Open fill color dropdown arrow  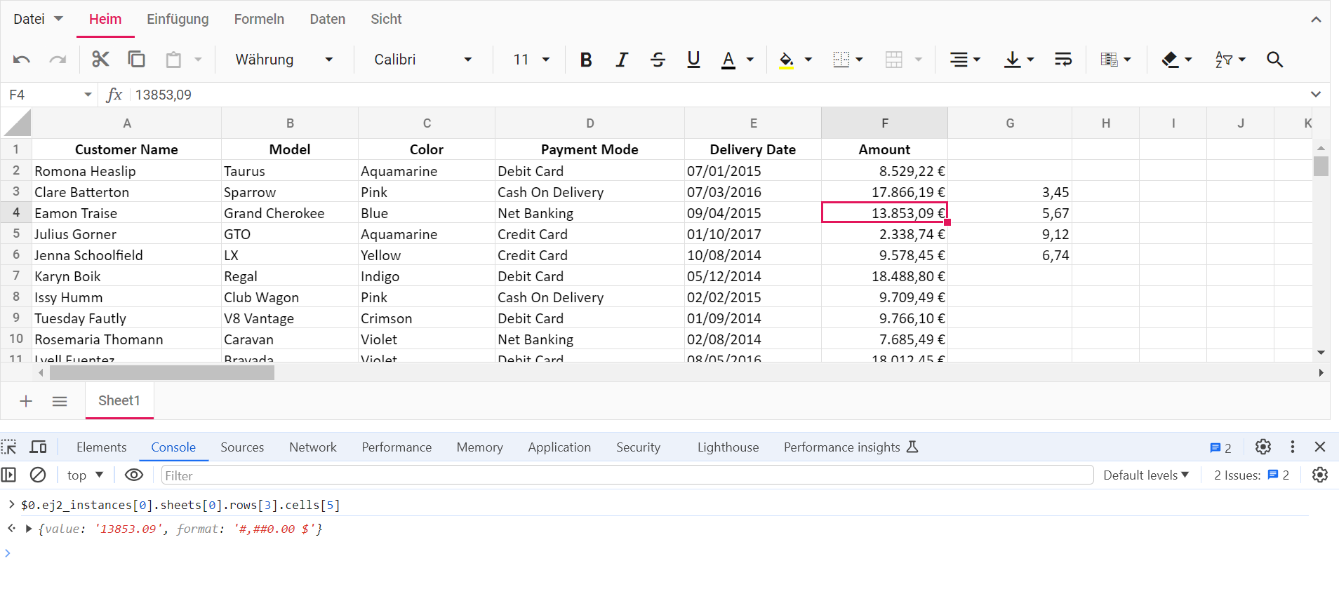808,60
